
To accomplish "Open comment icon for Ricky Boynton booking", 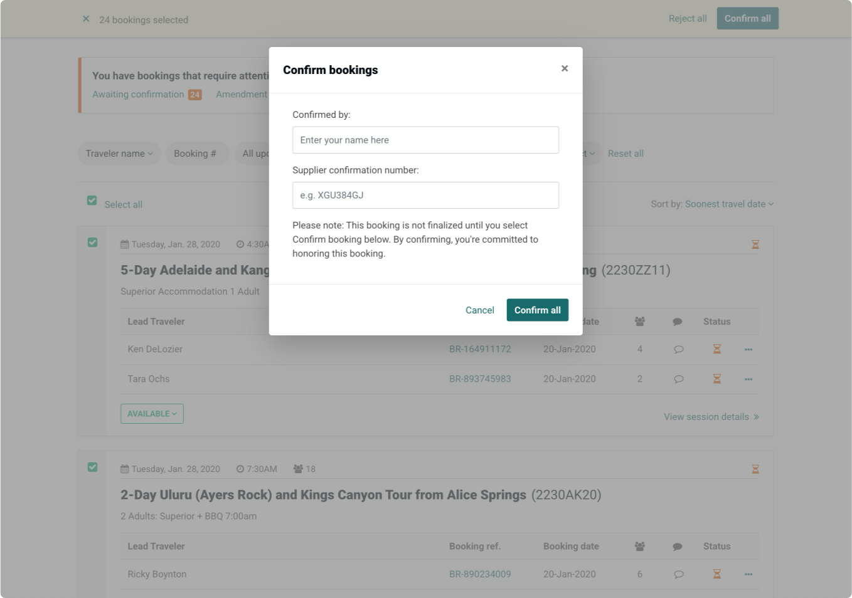I will (x=678, y=574).
